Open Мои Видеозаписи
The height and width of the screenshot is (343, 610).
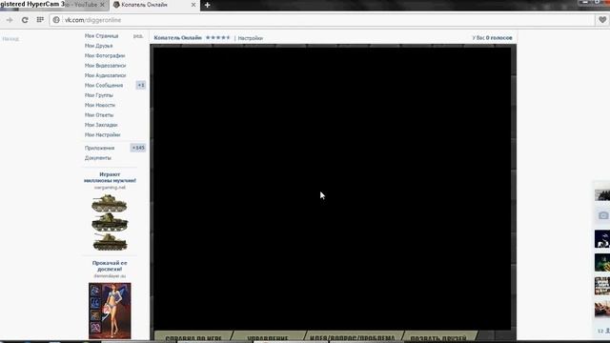105,66
